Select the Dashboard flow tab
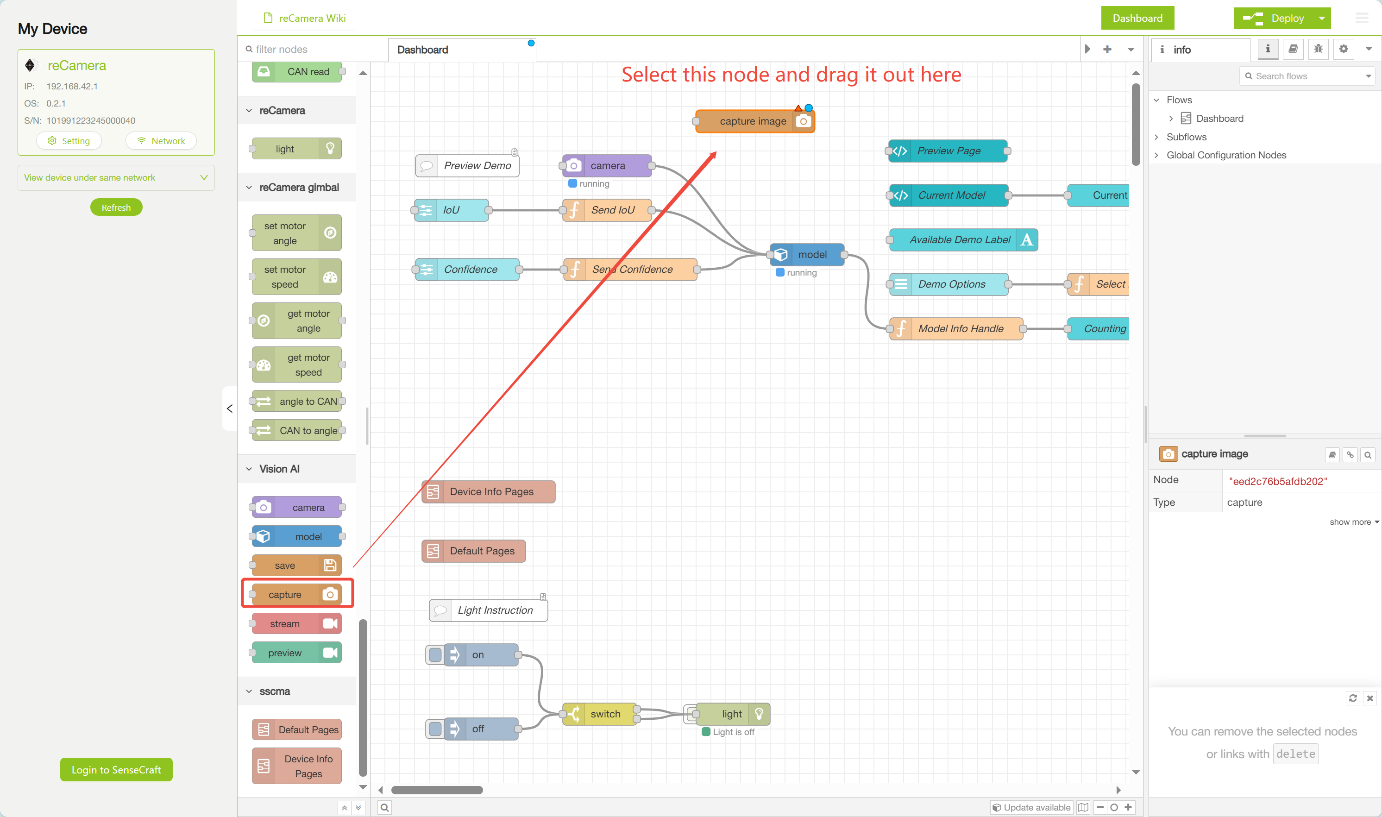Viewport: 1382px width, 817px height. pos(423,50)
